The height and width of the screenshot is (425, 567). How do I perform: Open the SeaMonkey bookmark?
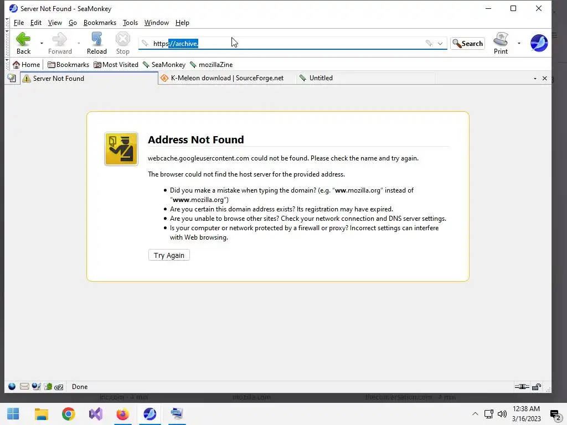pyautogui.click(x=164, y=65)
